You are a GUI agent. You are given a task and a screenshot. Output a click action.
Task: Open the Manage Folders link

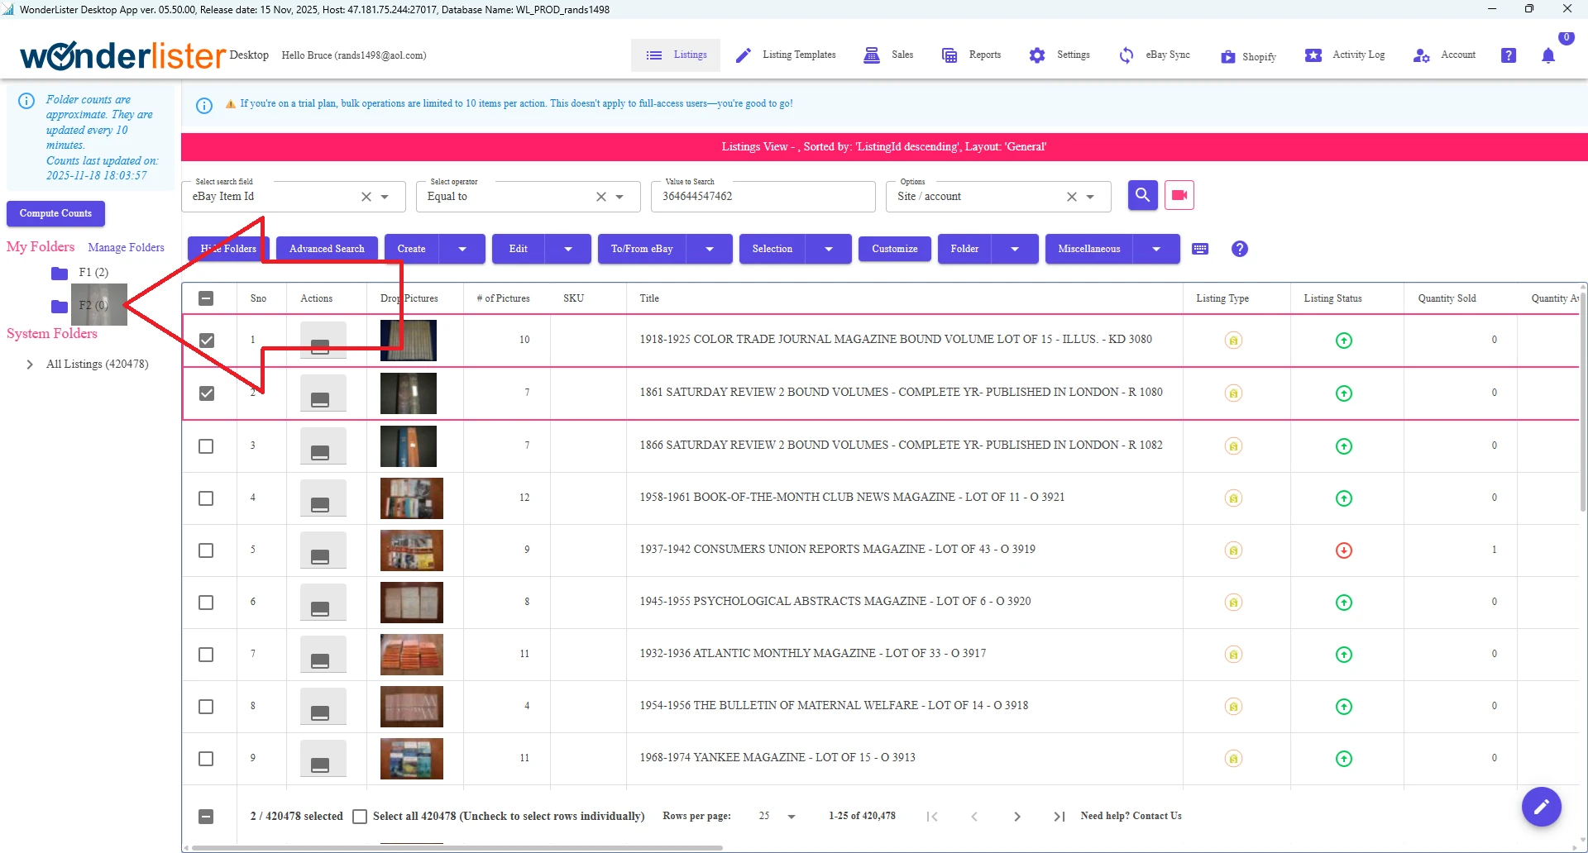(127, 247)
